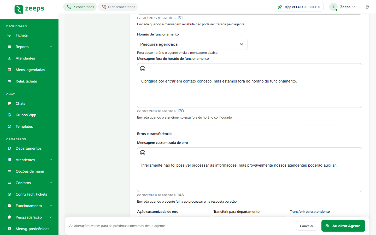The height and width of the screenshot is (235, 376).
Task: Click the Zeeps logo
Action: coord(29,9)
